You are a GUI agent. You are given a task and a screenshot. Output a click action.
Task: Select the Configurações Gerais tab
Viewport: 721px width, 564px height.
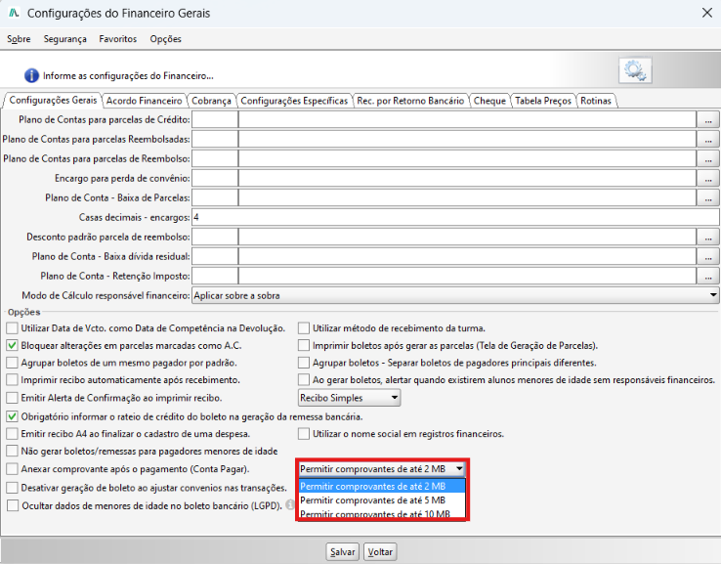point(53,100)
